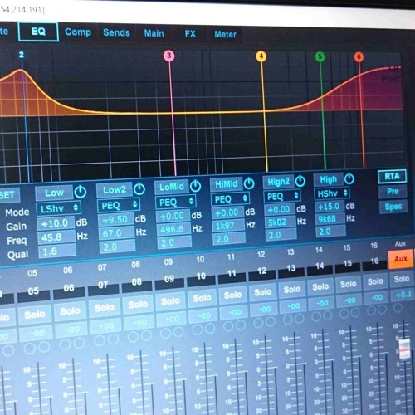
Task: Solo channel 08
Action: click(x=138, y=304)
